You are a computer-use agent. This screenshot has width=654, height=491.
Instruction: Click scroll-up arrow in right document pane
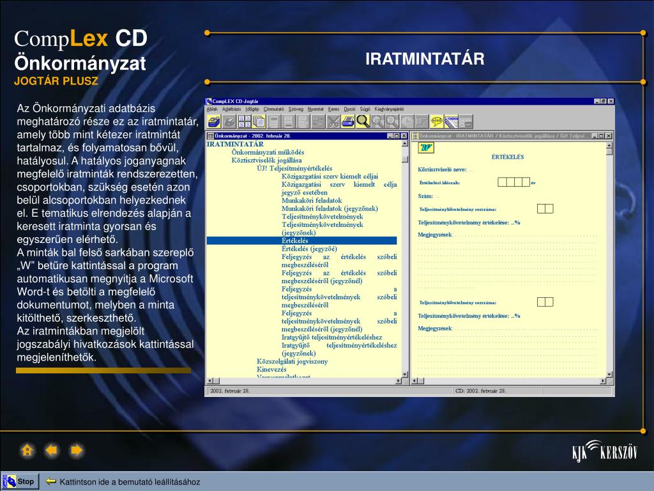pos(609,145)
